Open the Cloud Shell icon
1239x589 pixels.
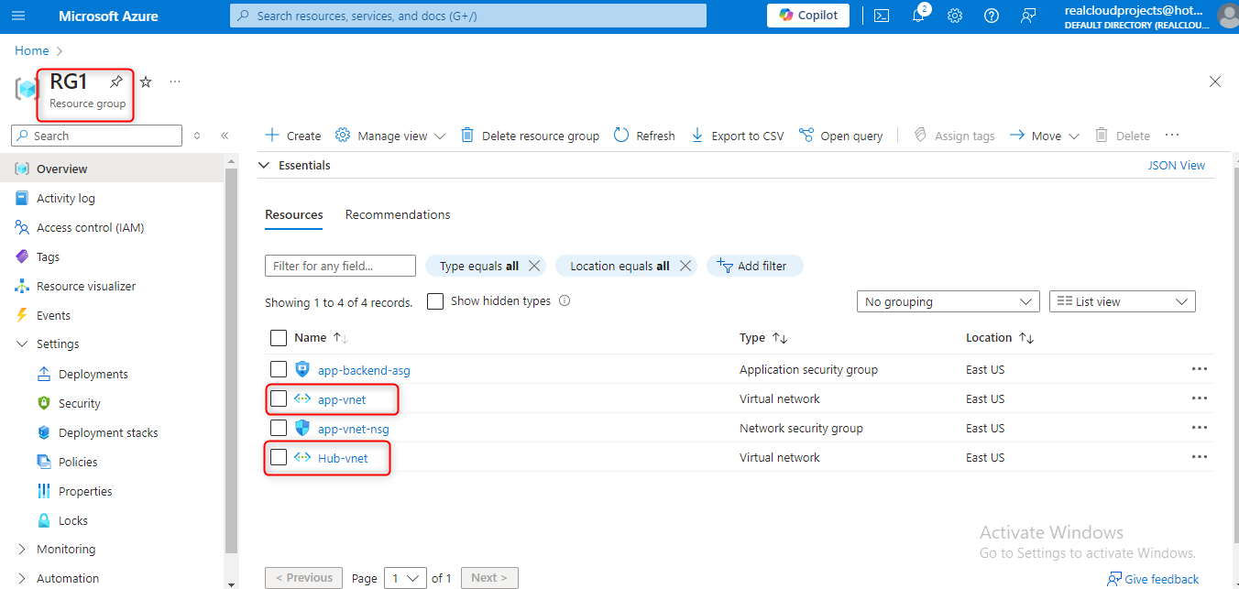882,16
